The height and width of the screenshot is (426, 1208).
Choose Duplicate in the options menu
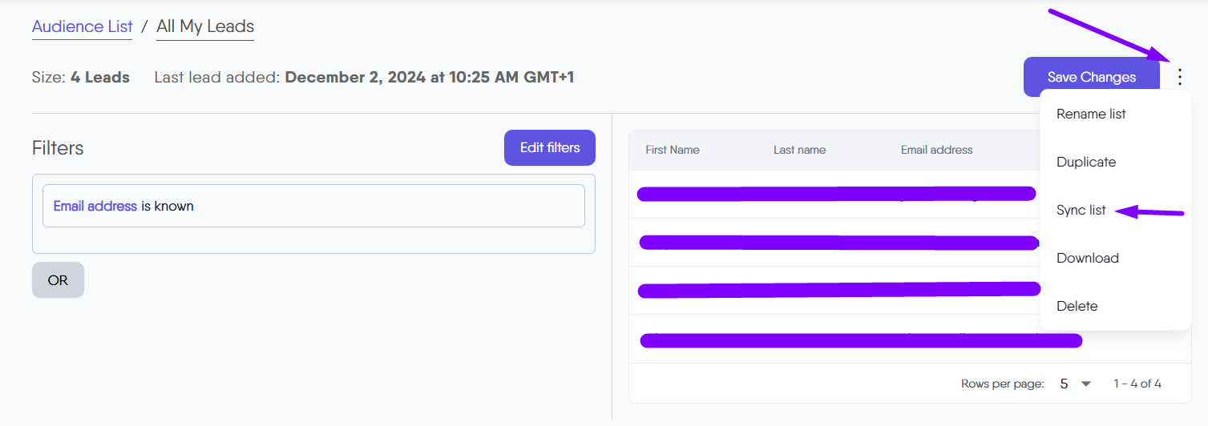[x=1086, y=162]
